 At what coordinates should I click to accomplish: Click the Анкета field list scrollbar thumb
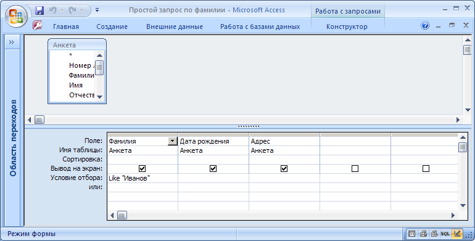99,68
